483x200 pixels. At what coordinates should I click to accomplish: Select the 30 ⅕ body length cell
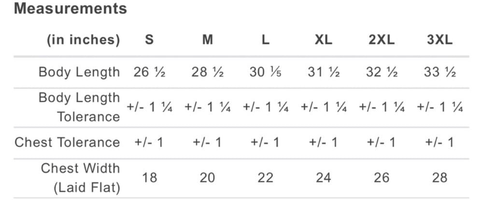[x=266, y=72]
